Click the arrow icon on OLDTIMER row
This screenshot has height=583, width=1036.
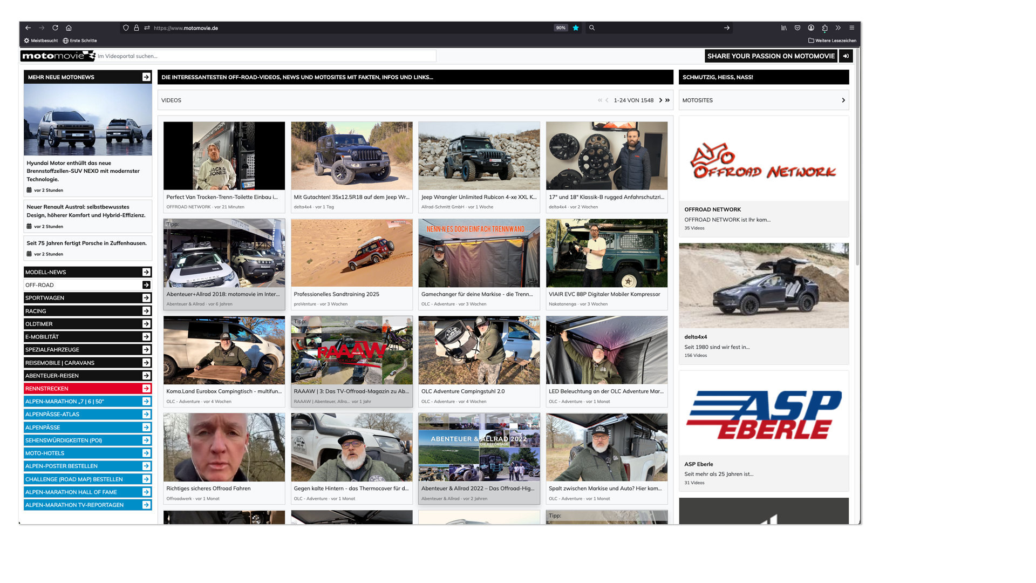tap(146, 324)
